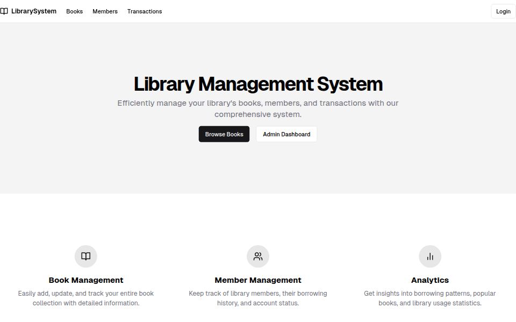
Task: Select Transactions from the top navigation
Action: click(144, 11)
